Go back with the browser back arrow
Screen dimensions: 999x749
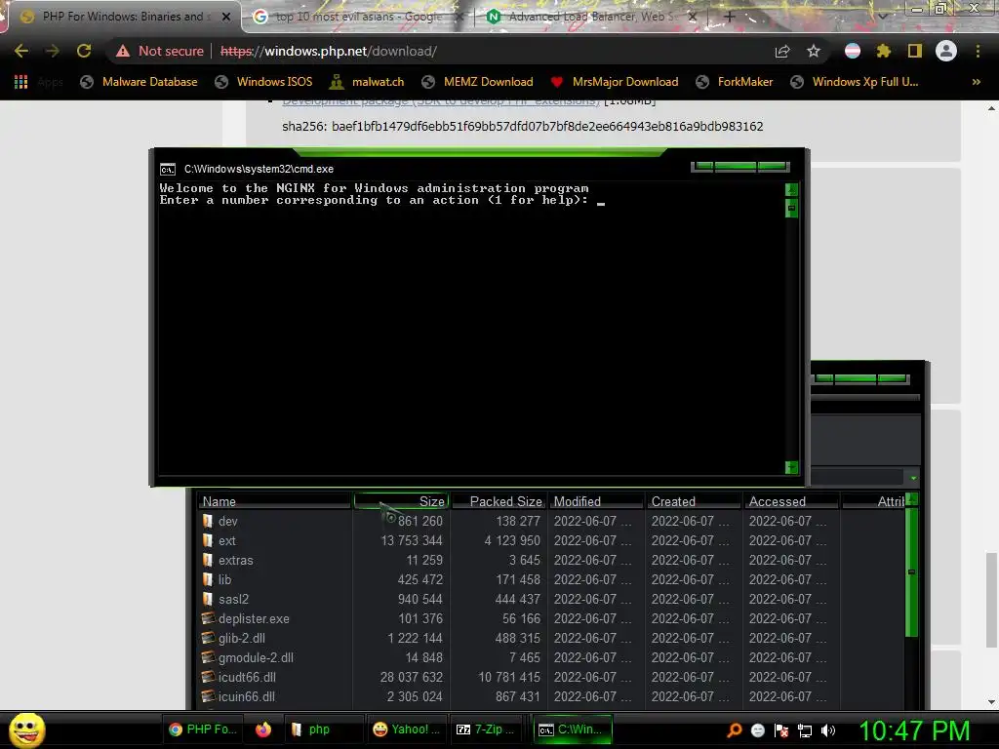click(x=21, y=51)
